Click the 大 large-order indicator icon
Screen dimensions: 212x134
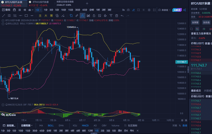[46, 16]
